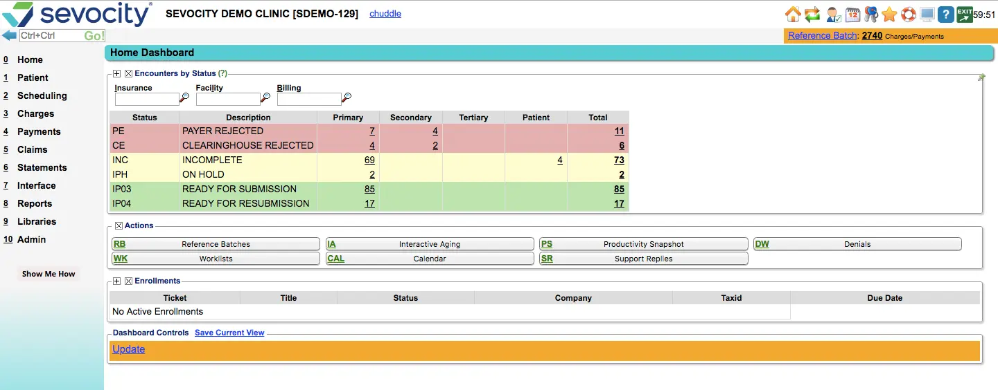Open Incomplete total count 73
This screenshot has width=998, height=390.
point(619,160)
